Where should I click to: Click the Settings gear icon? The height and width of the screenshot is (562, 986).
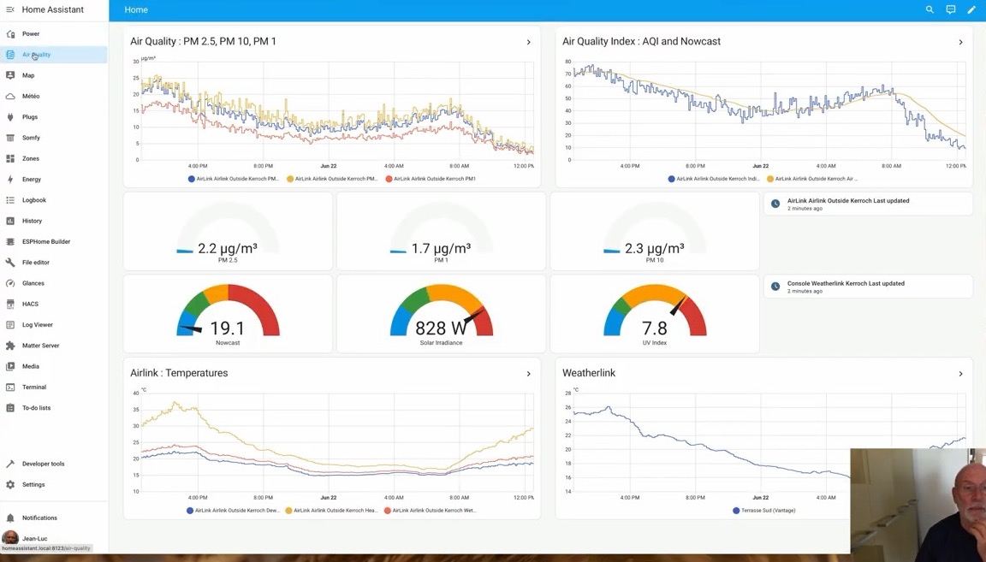click(x=10, y=485)
